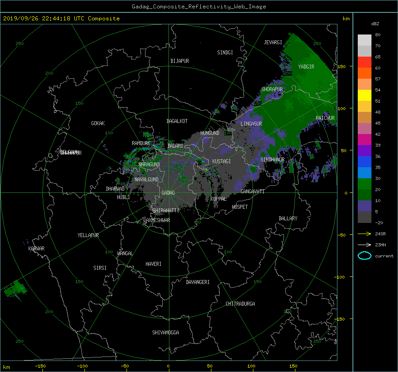Click the km unit label at bottom left

click(6, 367)
